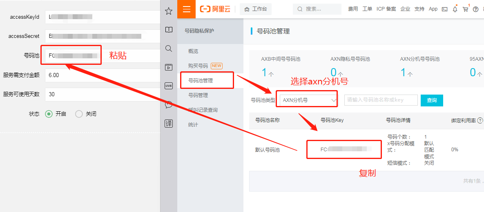Screen dimensions: 484x212
Task: Open 概览 in the side menu
Action: click(193, 51)
